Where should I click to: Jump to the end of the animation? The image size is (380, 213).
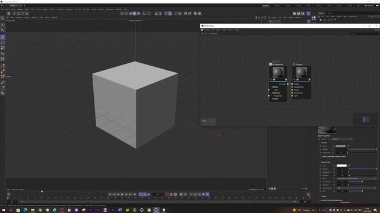pos(135,195)
